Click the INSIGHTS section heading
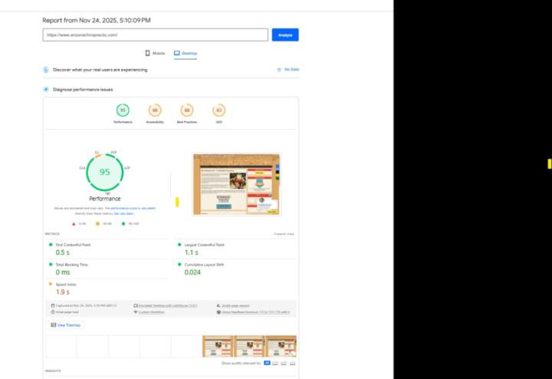Viewport: 552px width, 379px height. point(53,371)
